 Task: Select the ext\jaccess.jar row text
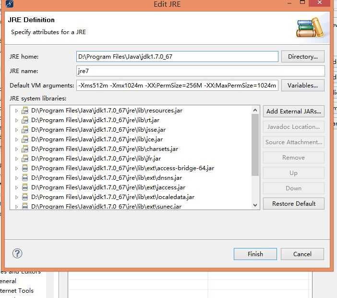[x=108, y=187]
